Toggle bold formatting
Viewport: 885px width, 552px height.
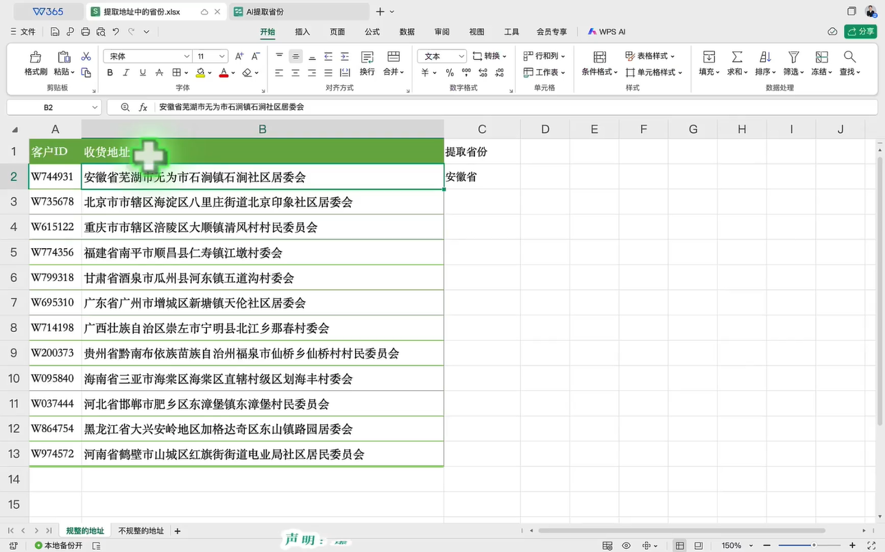click(x=110, y=73)
